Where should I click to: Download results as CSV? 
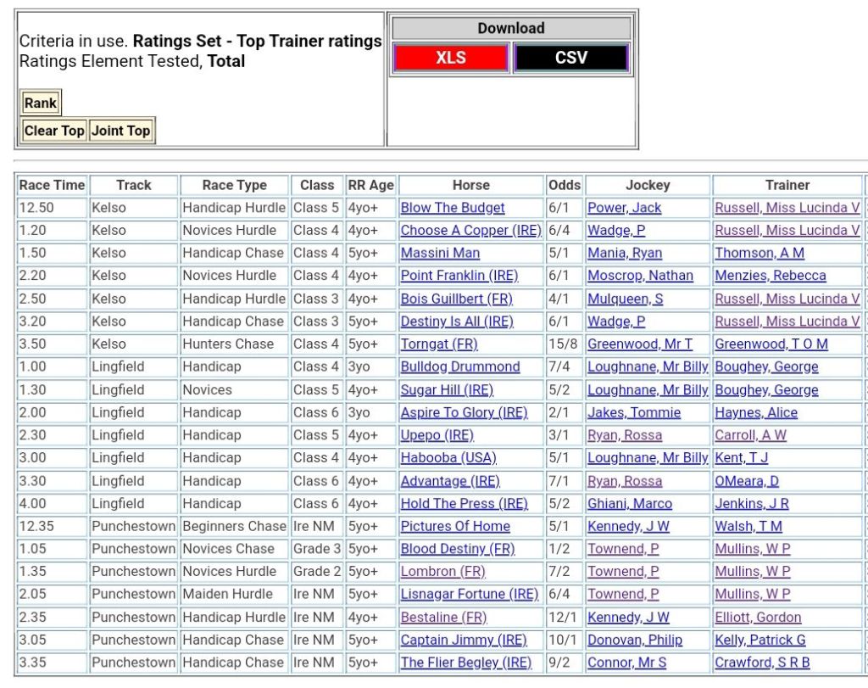[570, 58]
